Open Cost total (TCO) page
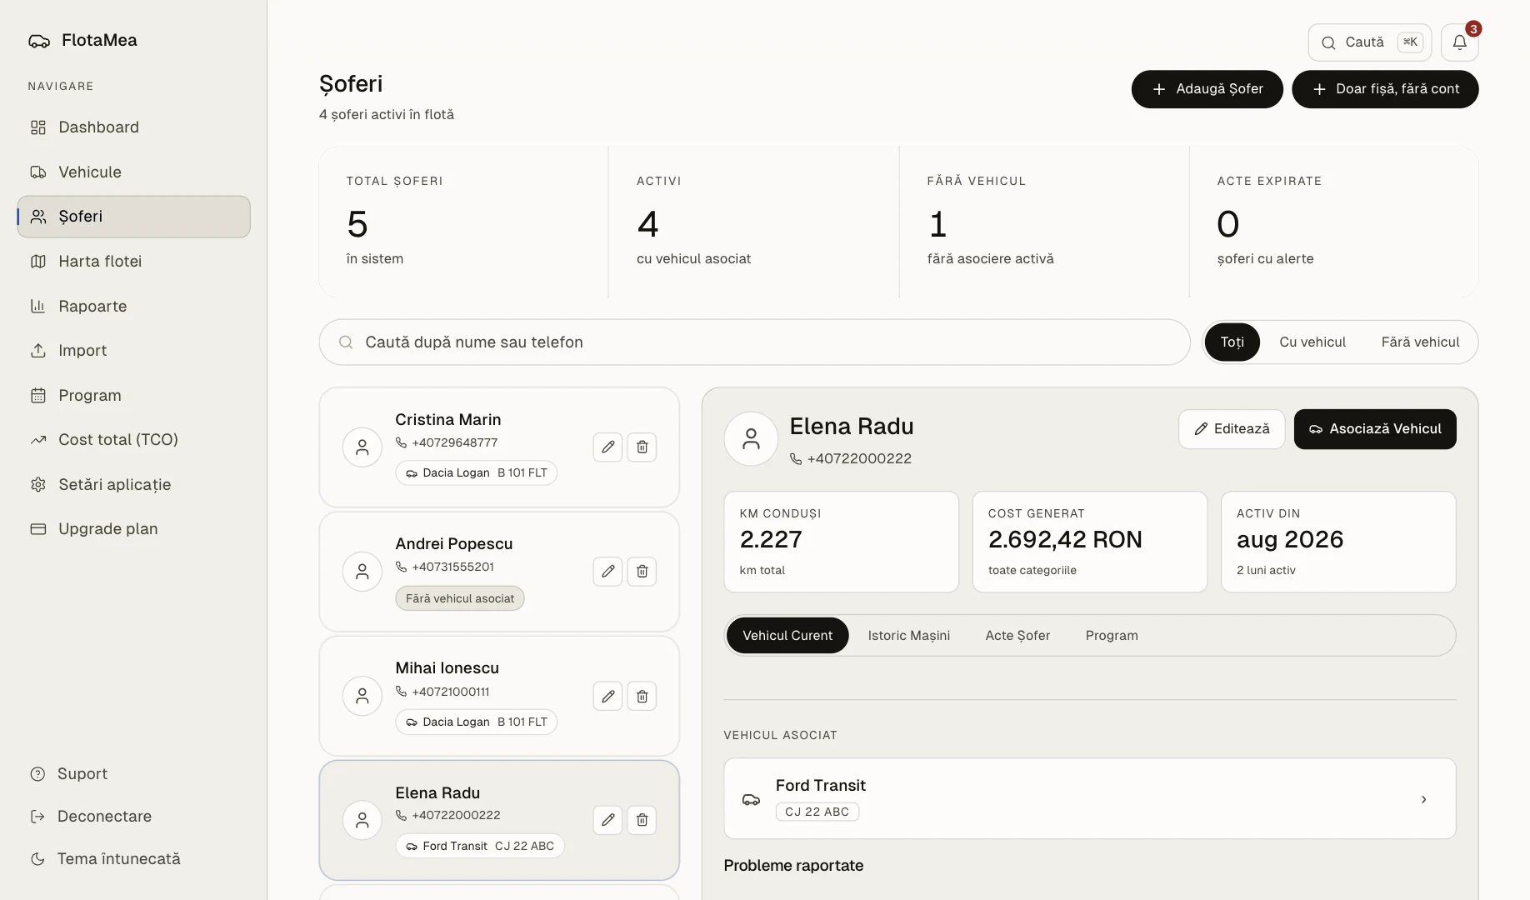1530x900 pixels. point(133,440)
